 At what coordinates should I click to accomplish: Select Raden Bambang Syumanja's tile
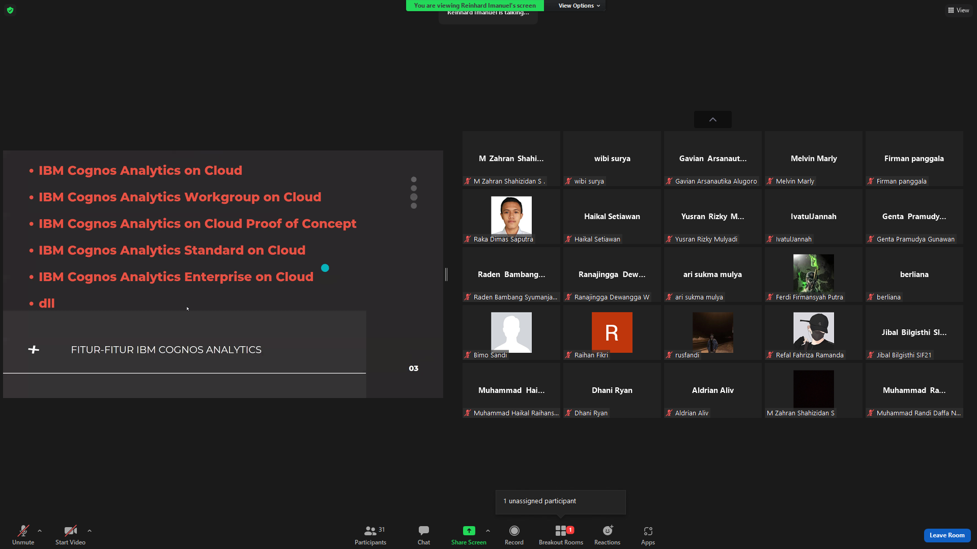point(511,274)
